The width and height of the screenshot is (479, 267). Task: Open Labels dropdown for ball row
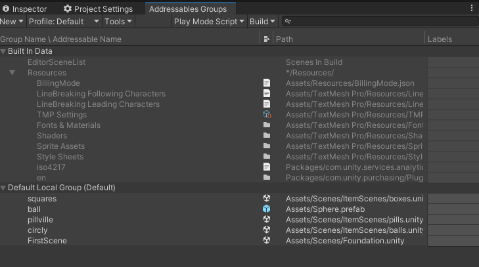point(453,209)
